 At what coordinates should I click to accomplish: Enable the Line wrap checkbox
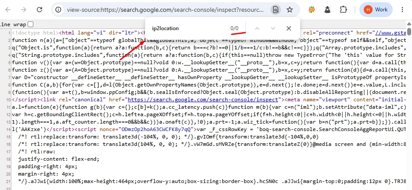(x=31, y=24)
